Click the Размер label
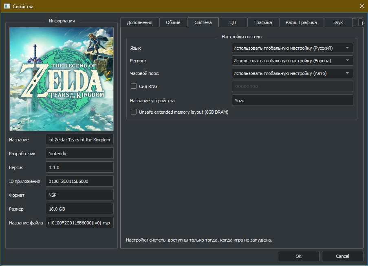This screenshot has height=266, width=368. 16,209
